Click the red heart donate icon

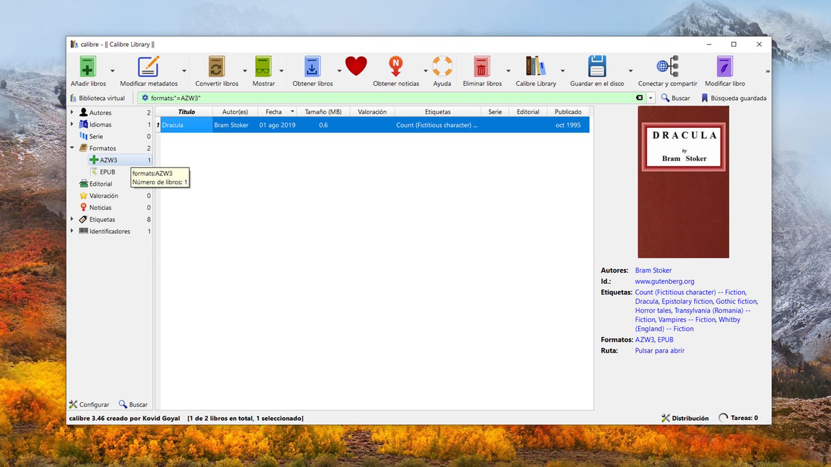(x=356, y=66)
